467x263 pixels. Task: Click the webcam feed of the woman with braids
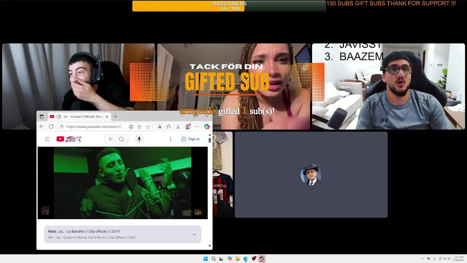(x=233, y=87)
